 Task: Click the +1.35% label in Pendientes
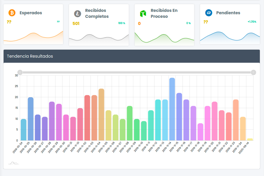coord(252,22)
